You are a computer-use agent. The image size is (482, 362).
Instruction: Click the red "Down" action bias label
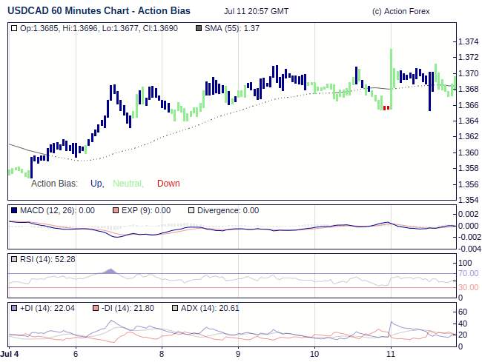pos(168,184)
